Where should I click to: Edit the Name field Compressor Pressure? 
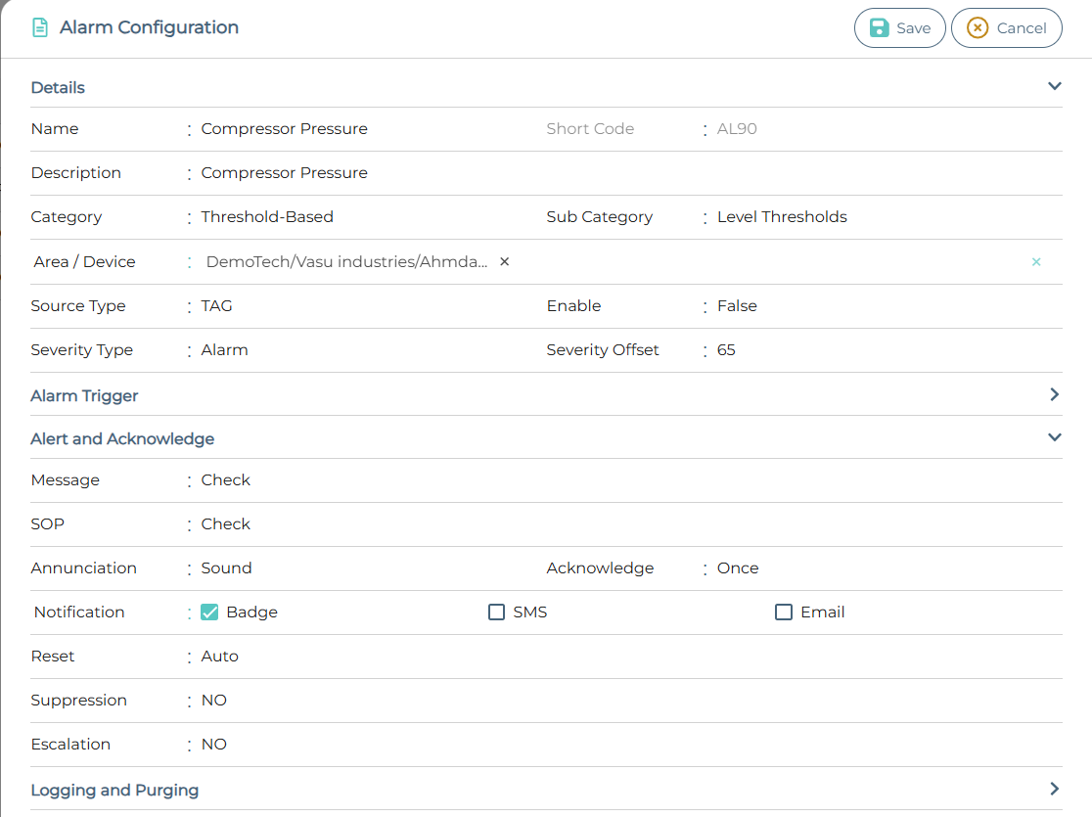click(285, 129)
